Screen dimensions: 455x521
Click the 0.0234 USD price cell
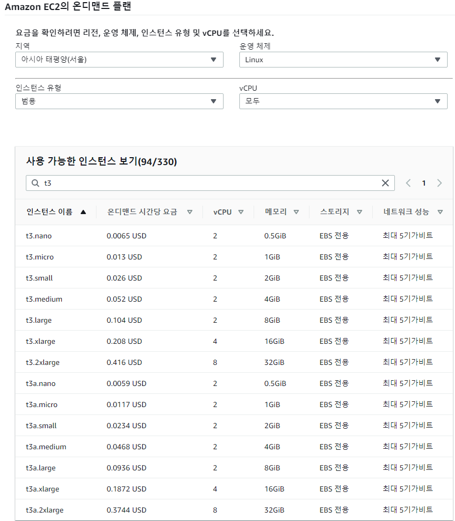click(x=127, y=426)
